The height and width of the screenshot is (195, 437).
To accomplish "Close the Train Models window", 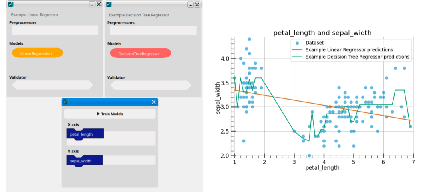I will (x=153, y=102).
